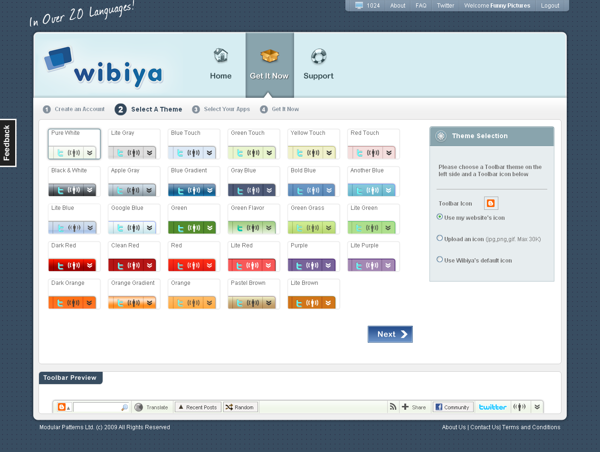Open the Feedback side tab
The width and height of the screenshot is (600, 452).
(8, 143)
